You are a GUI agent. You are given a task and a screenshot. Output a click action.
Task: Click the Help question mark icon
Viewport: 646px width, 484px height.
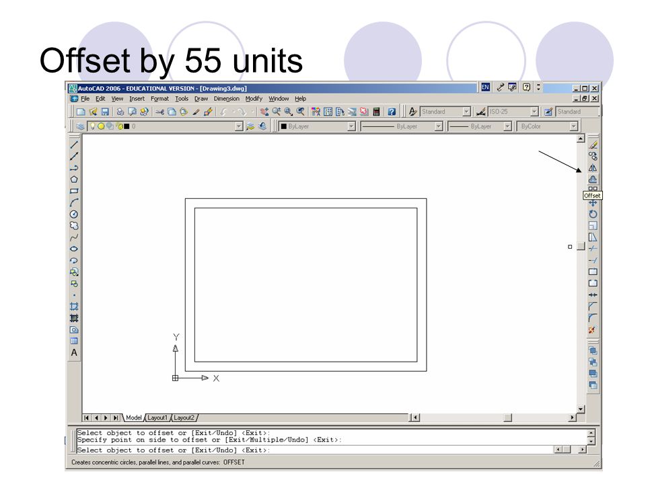point(392,112)
